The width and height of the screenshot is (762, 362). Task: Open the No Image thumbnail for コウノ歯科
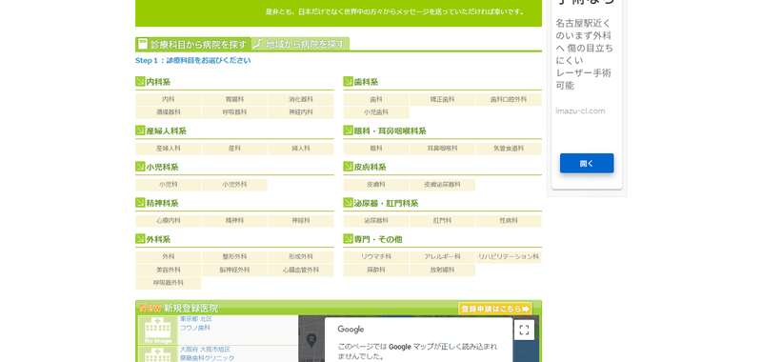[x=158, y=330]
